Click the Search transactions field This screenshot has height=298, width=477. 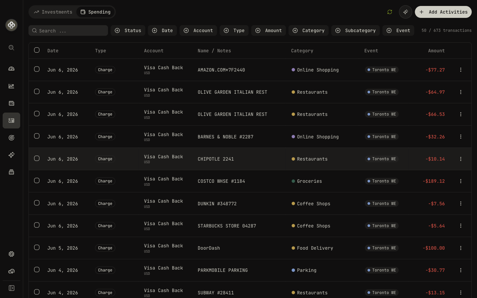click(68, 30)
